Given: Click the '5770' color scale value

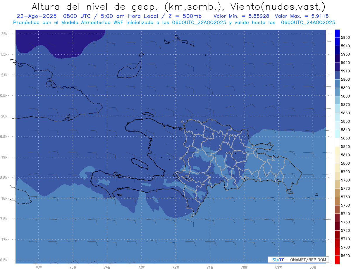Looking at the screenshot, I should pyautogui.click(x=345, y=189).
